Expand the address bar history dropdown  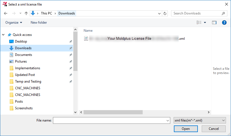[159, 14]
